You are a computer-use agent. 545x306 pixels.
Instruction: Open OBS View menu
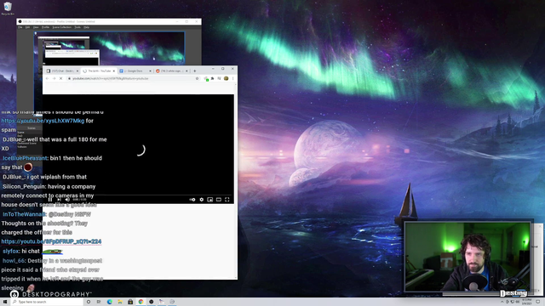36,27
